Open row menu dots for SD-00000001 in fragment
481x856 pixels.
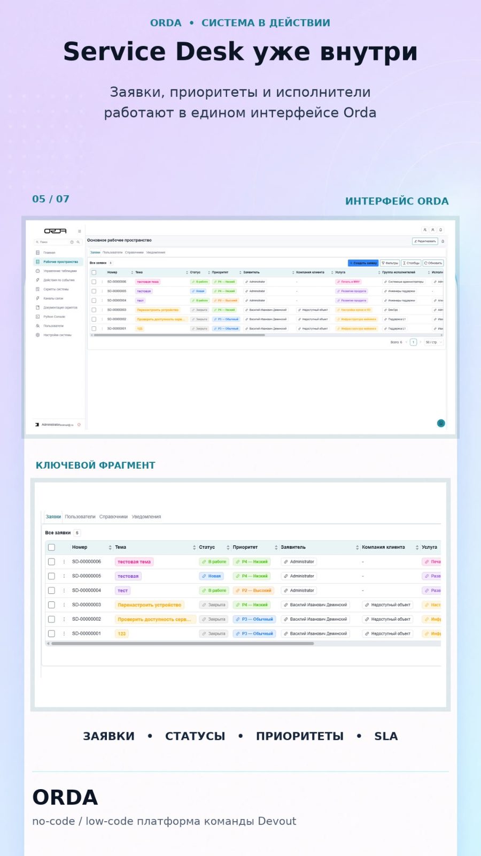[x=64, y=633]
